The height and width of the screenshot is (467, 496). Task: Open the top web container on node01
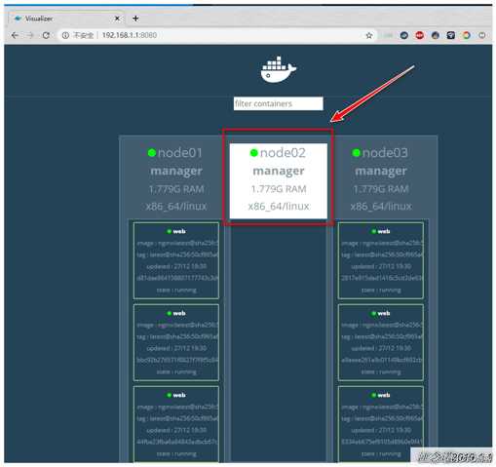(176, 260)
